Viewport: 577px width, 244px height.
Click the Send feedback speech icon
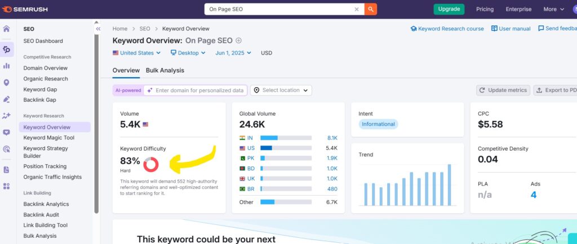pyautogui.click(x=541, y=29)
